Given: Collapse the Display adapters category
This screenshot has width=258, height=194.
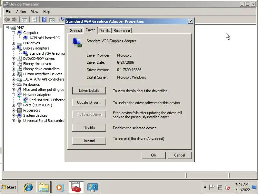Looking at the screenshot, I should 13,48.
